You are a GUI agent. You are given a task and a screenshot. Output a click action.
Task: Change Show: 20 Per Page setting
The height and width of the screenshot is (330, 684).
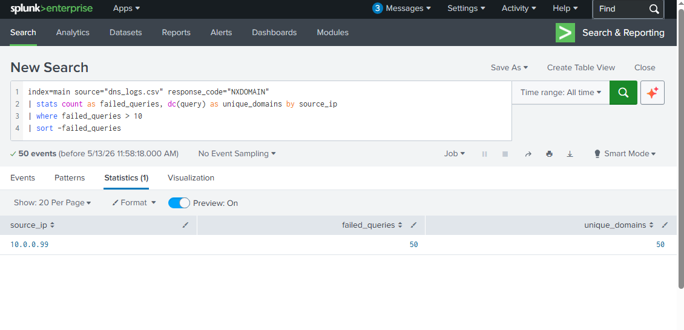(x=52, y=203)
